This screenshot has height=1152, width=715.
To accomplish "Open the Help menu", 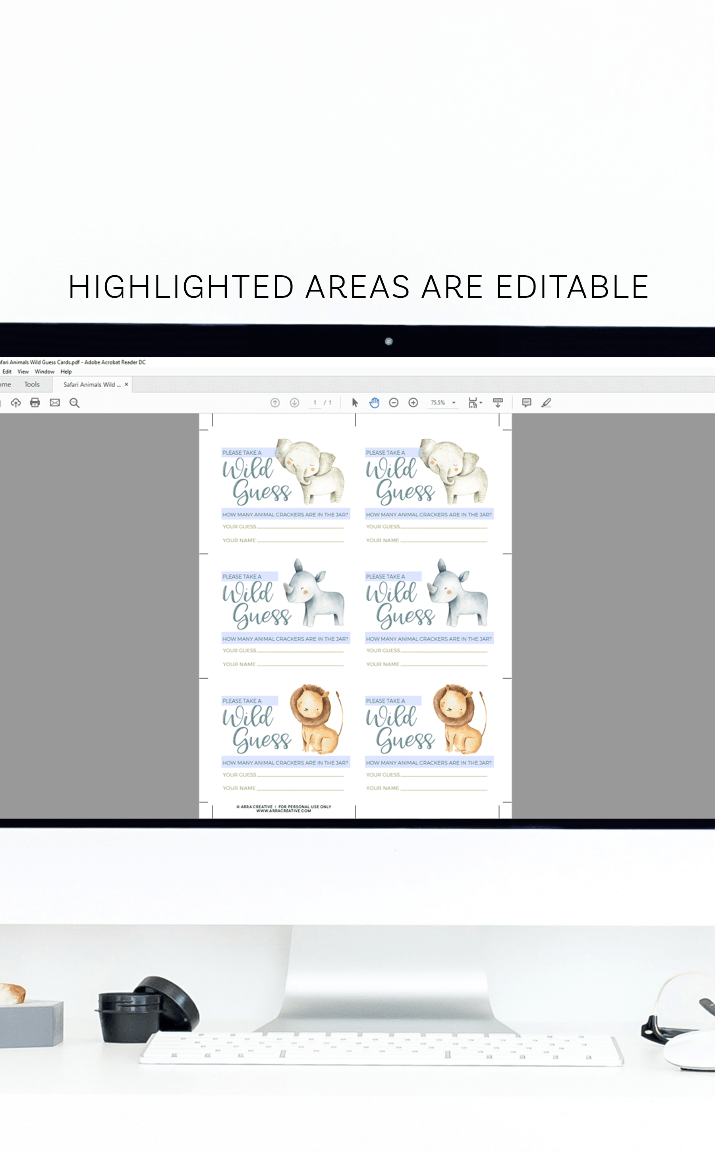I will click(66, 372).
